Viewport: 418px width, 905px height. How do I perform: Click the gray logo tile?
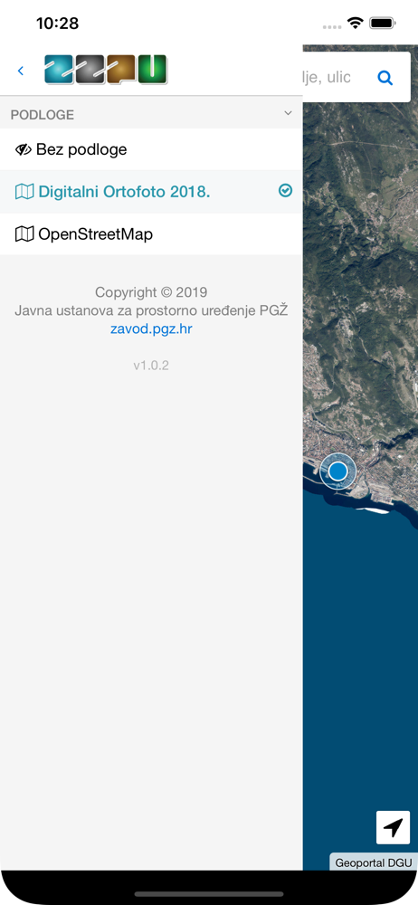90,70
